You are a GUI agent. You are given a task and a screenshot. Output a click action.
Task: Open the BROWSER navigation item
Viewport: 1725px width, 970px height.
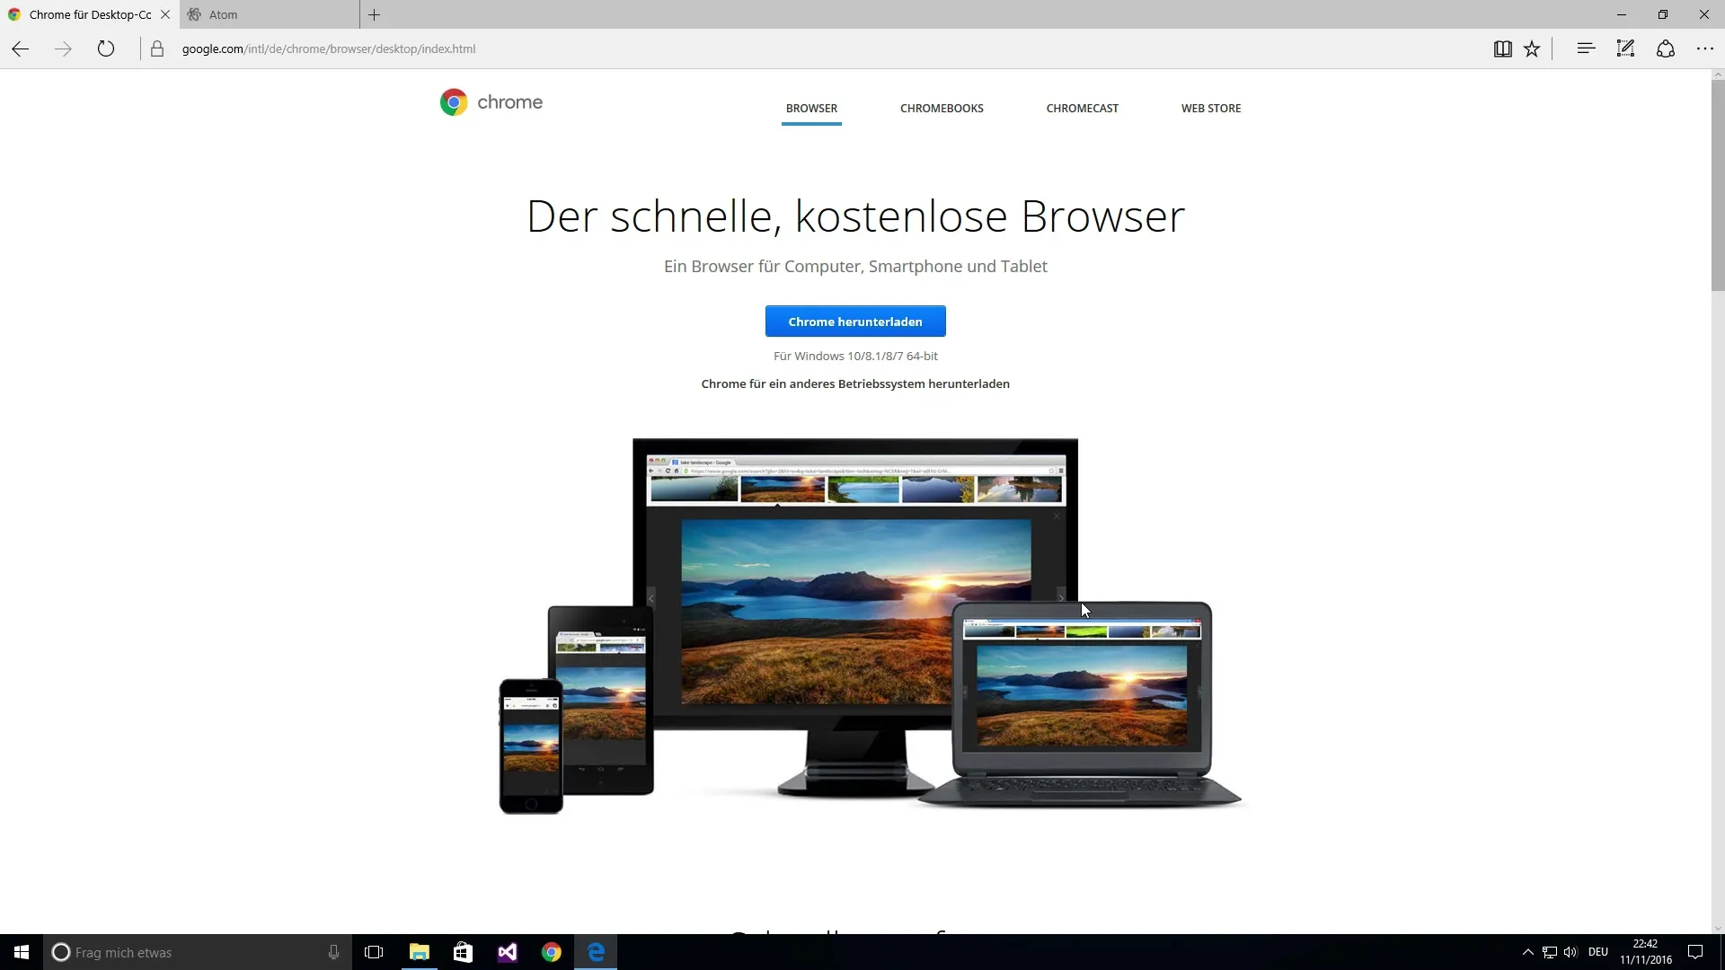811,108
